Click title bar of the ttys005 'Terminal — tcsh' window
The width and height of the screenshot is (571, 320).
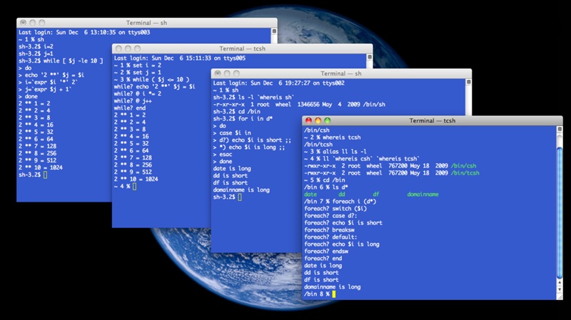pyautogui.click(x=242, y=48)
